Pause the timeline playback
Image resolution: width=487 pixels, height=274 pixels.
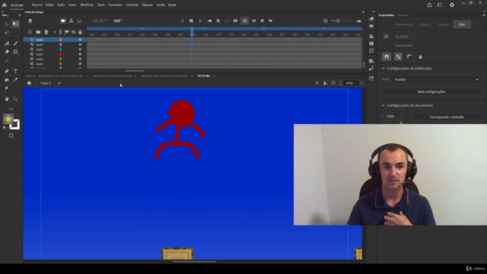(x=262, y=21)
